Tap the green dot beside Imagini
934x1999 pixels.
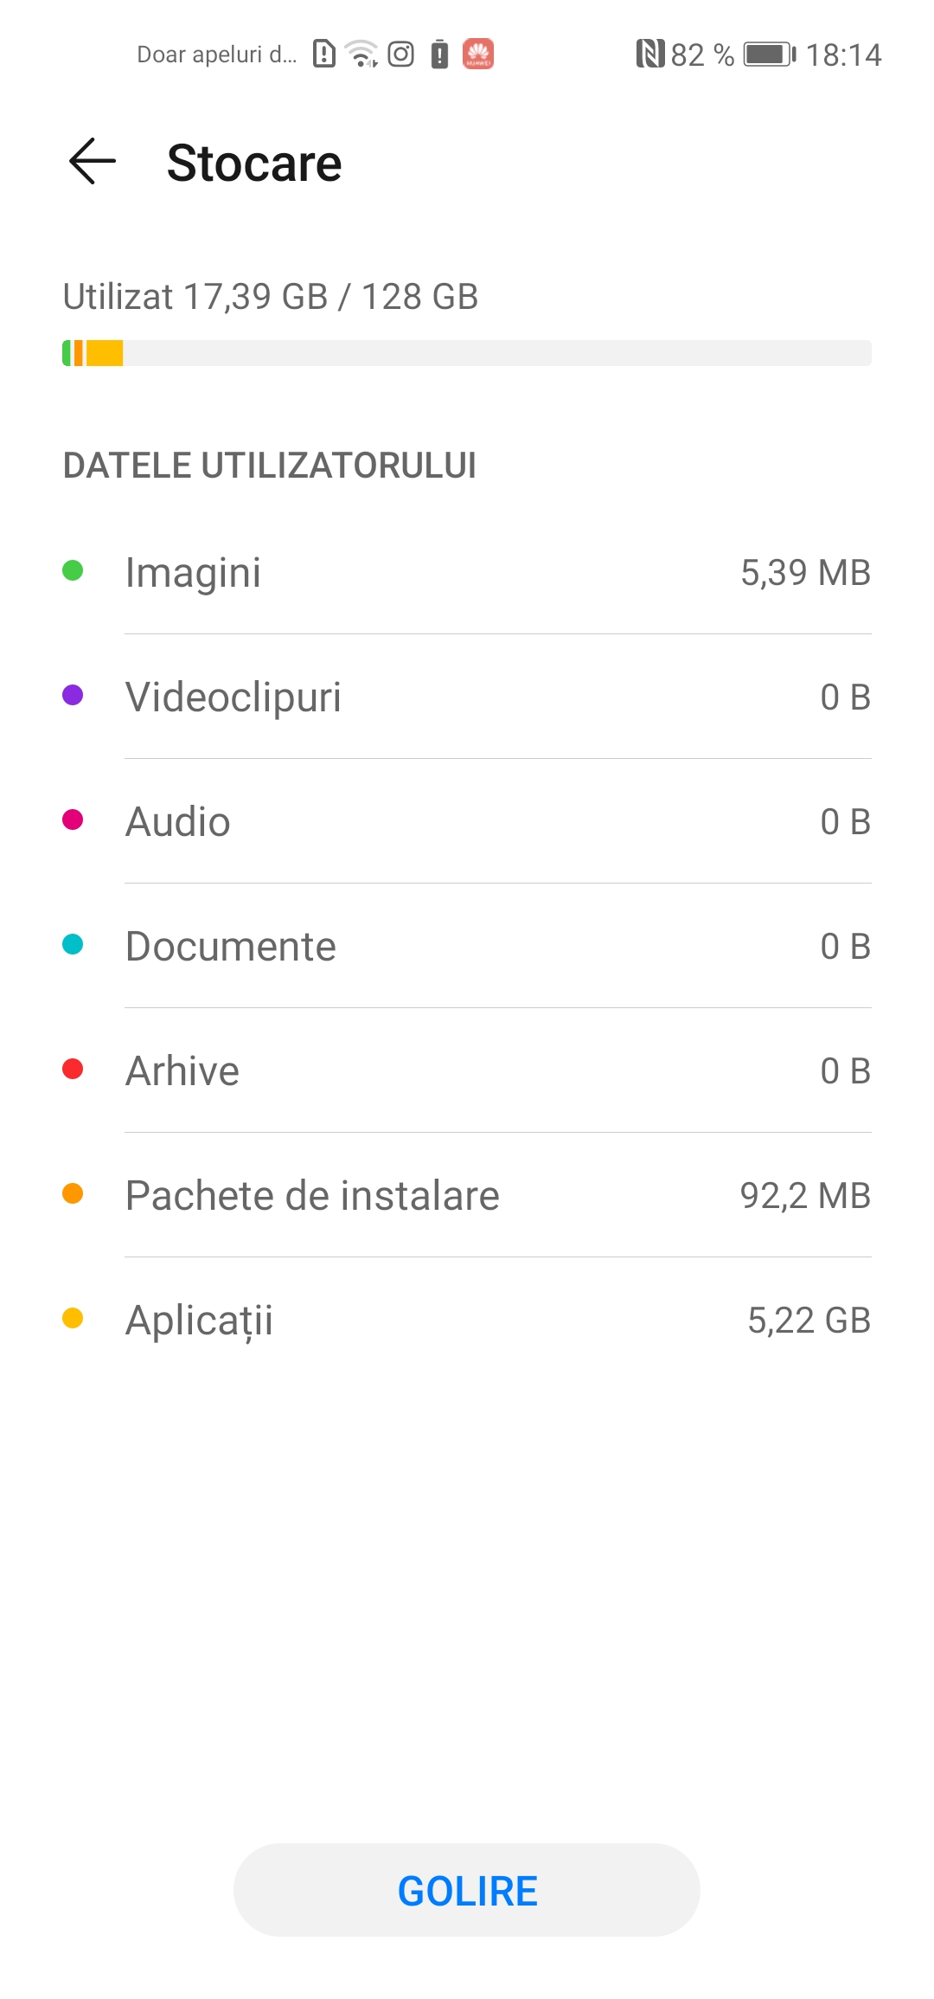[73, 571]
